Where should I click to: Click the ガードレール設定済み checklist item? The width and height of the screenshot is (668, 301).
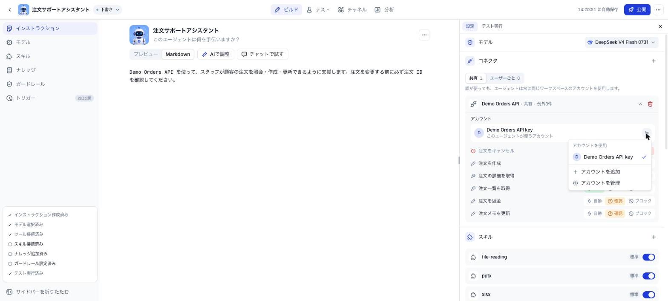pyautogui.click(x=32, y=264)
